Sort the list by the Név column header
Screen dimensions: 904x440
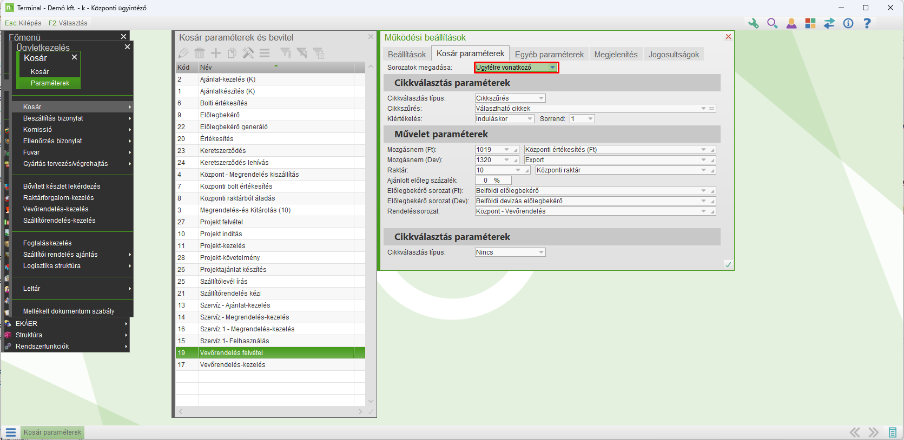coord(276,68)
